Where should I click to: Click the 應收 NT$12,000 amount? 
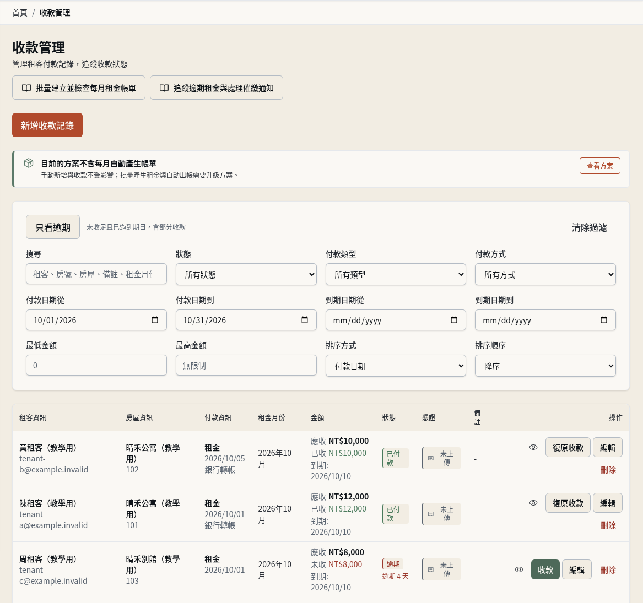pos(339,496)
